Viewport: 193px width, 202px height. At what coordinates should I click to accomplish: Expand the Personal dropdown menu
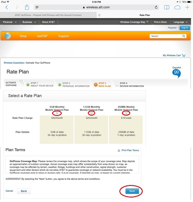pyautogui.click(x=10, y=22)
